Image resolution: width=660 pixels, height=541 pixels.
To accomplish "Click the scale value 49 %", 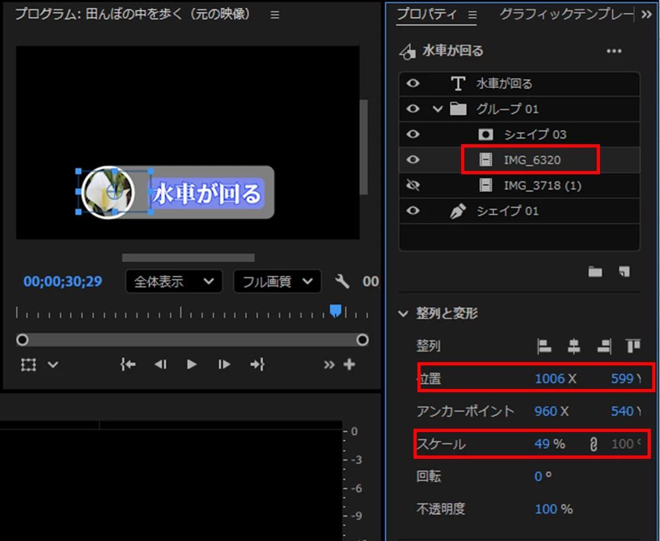I will (x=550, y=444).
